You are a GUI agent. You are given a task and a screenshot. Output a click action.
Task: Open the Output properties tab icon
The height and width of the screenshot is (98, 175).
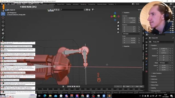tap(147, 45)
